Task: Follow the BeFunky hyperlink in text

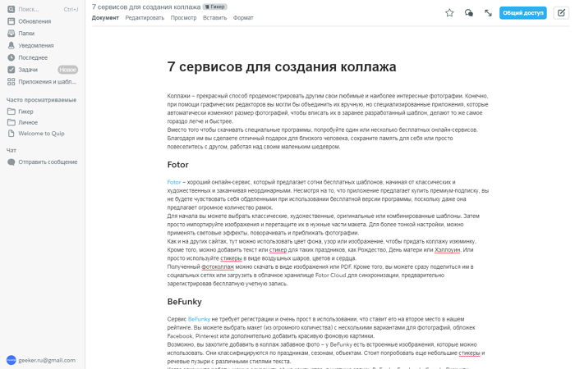Action: (x=199, y=318)
